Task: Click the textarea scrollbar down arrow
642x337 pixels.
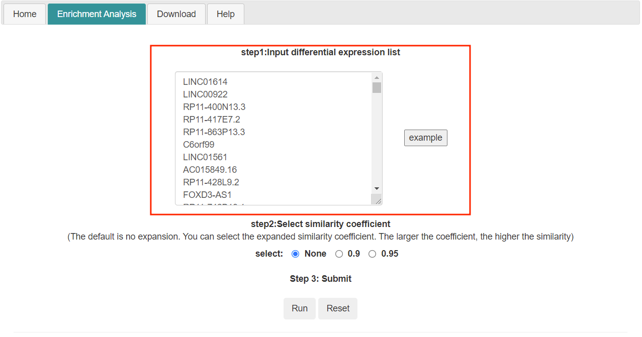Action: 377,188
